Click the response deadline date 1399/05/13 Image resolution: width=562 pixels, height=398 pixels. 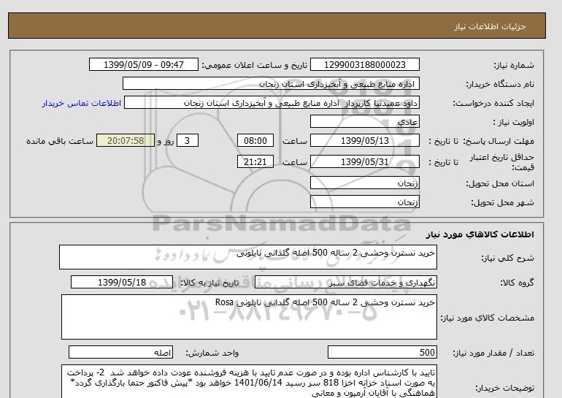364,140
